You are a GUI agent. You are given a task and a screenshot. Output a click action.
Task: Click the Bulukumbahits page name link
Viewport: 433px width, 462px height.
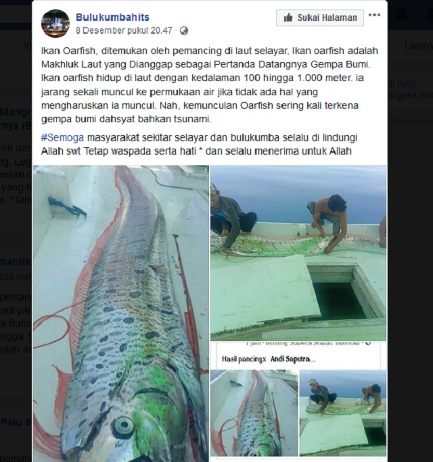[112, 17]
